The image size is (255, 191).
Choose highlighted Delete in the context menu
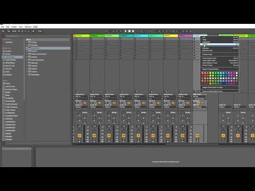(219, 44)
